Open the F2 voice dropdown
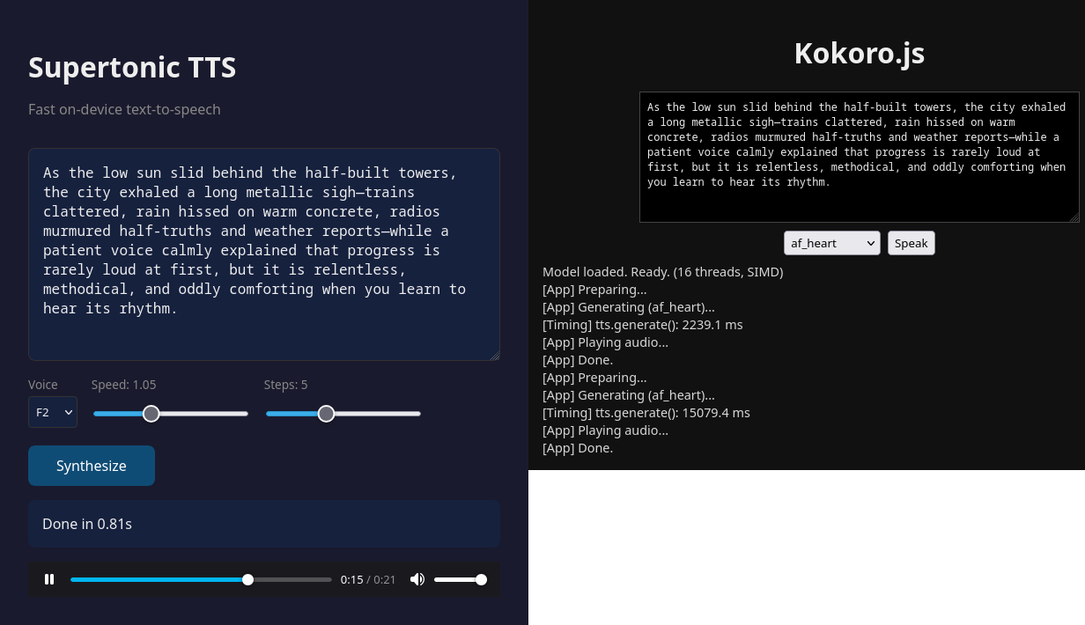Image resolution: width=1085 pixels, height=625 pixels. 53,412
